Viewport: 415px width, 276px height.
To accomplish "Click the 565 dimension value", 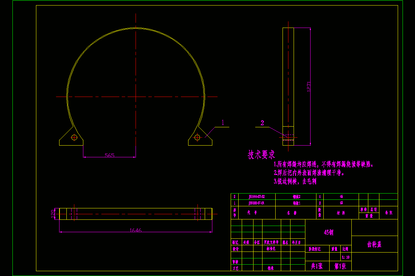I will pos(110,155).
